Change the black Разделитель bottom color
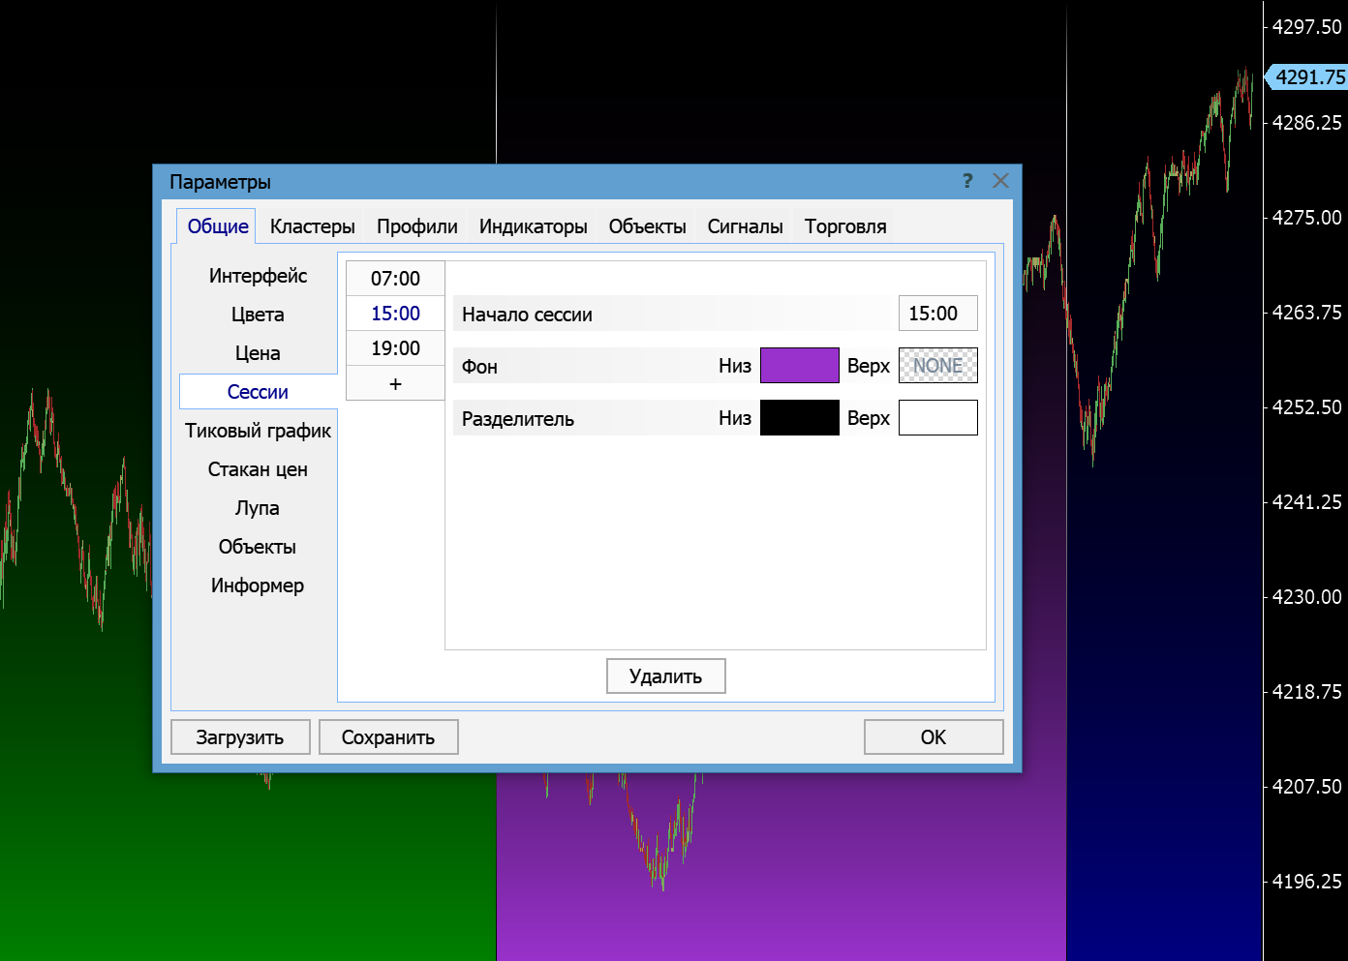The image size is (1348, 961). pos(799,418)
